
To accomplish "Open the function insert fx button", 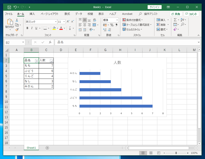I will pos(50,42).
